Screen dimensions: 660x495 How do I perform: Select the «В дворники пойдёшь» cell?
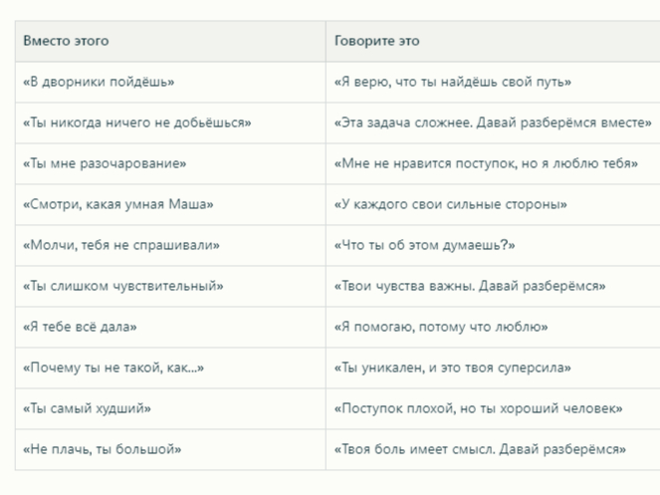coord(97,83)
